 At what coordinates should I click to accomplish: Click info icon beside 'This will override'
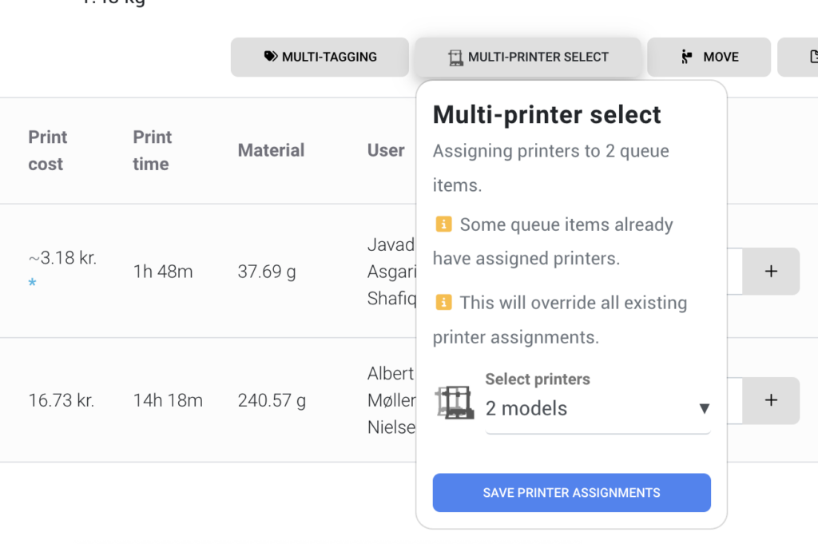pyautogui.click(x=443, y=303)
